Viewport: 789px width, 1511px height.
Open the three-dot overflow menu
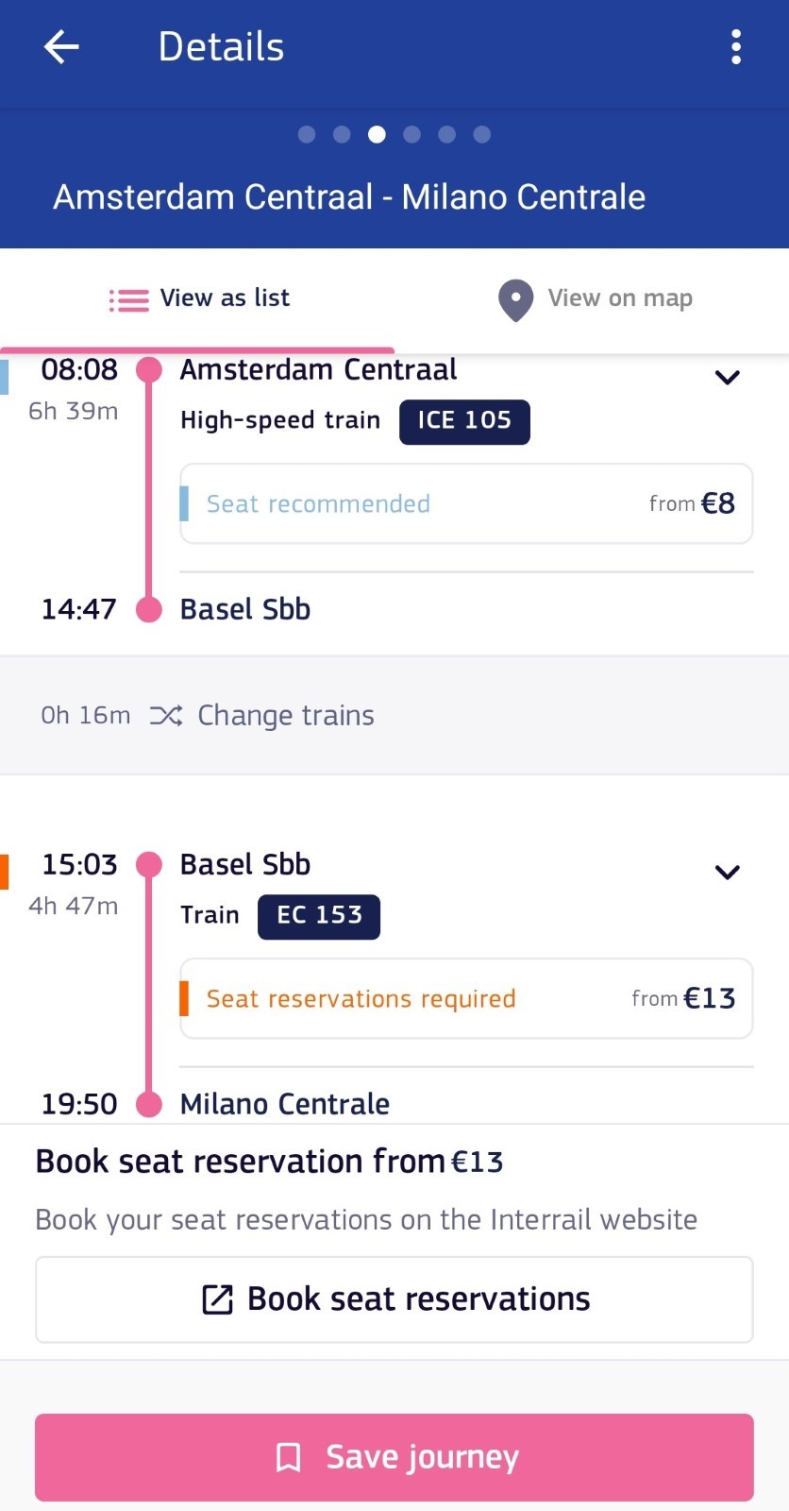(x=736, y=46)
